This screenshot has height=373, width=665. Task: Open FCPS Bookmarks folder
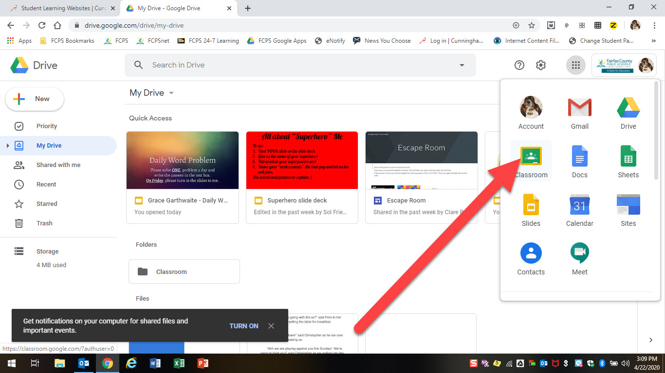pyautogui.click(x=67, y=41)
